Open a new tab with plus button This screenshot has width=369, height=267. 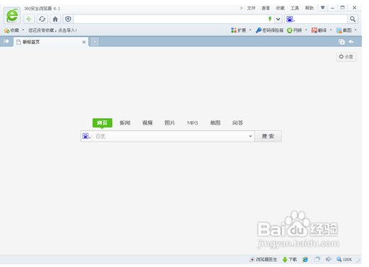point(95,42)
